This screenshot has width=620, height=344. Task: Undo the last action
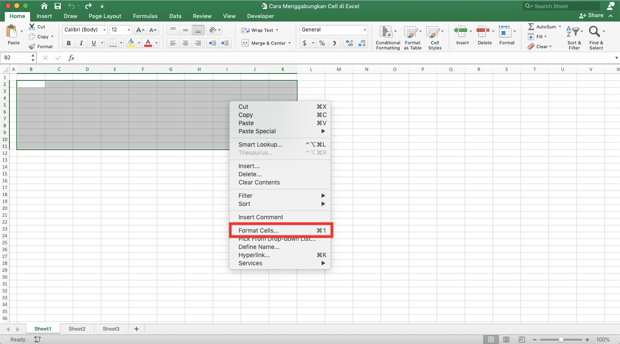[x=71, y=6]
